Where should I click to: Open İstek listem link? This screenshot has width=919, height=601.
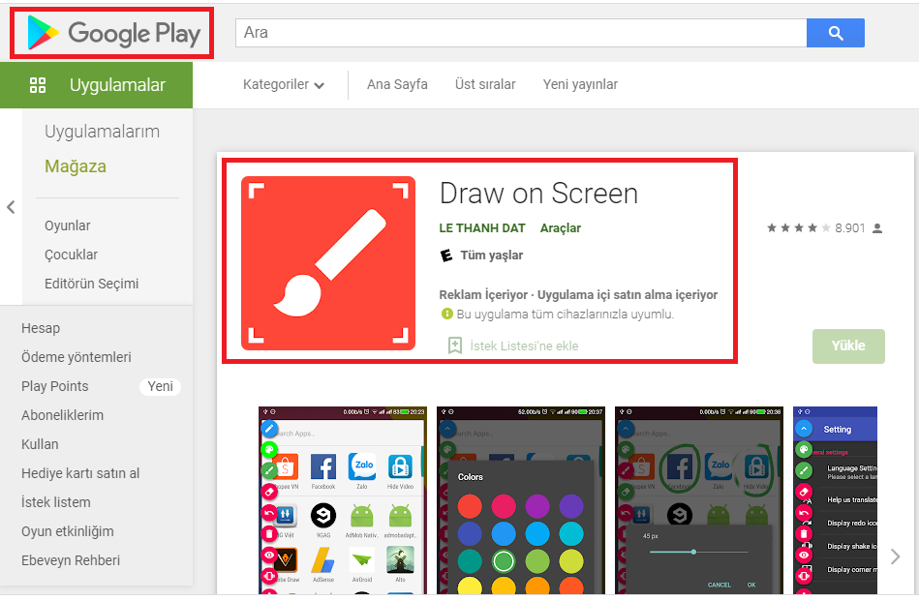(x=55, y=502)
